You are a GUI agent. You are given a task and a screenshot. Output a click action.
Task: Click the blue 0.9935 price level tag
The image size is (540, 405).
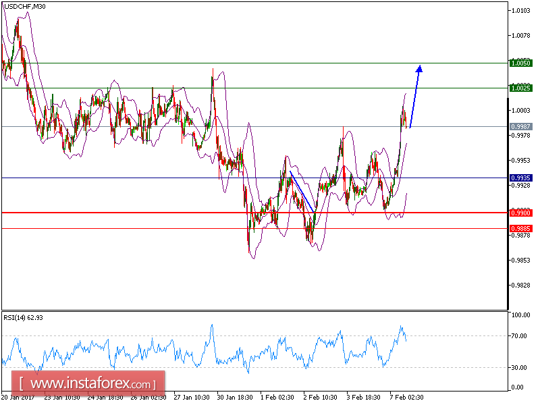point(520,178)
